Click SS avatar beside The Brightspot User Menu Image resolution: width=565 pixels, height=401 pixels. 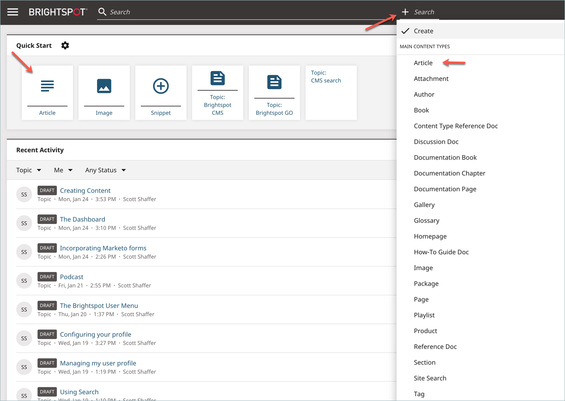pos(24,310)
